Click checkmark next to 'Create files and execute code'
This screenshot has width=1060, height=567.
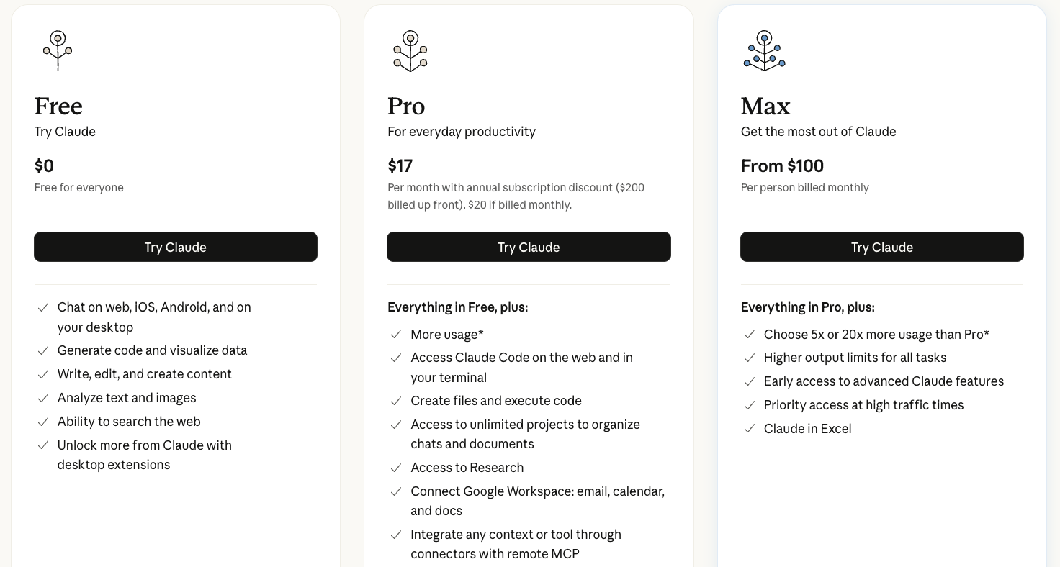tap(396, 401)
